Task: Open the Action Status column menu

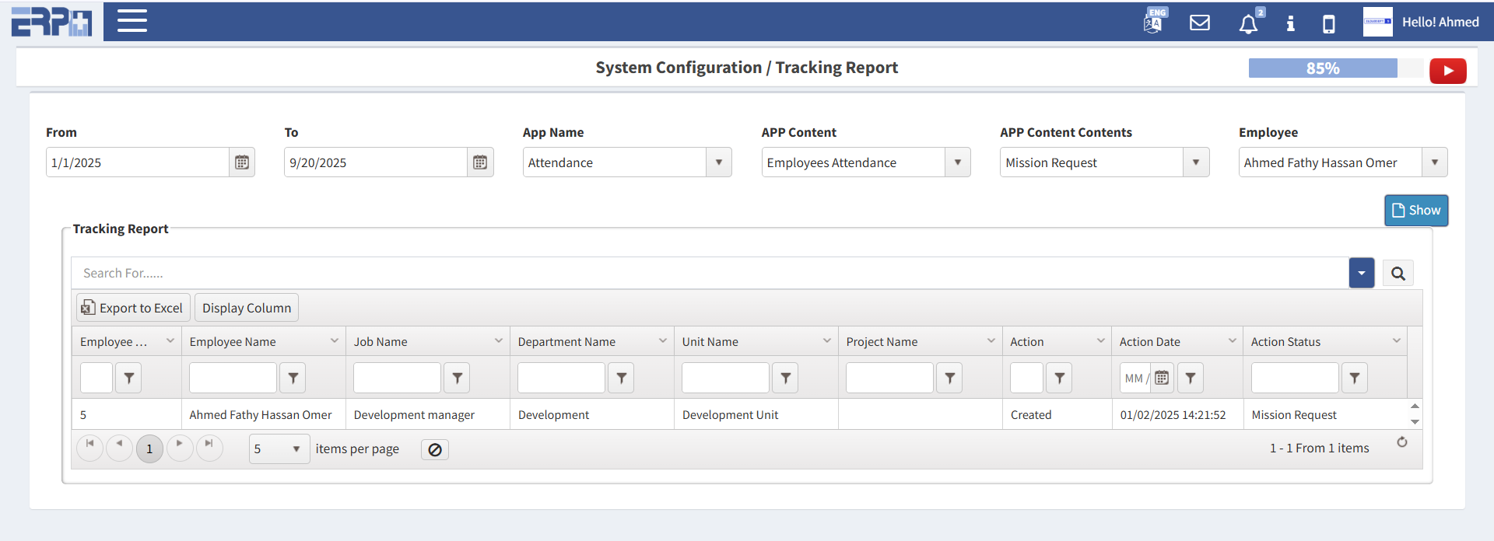Action: click(x=1397, y=341)
